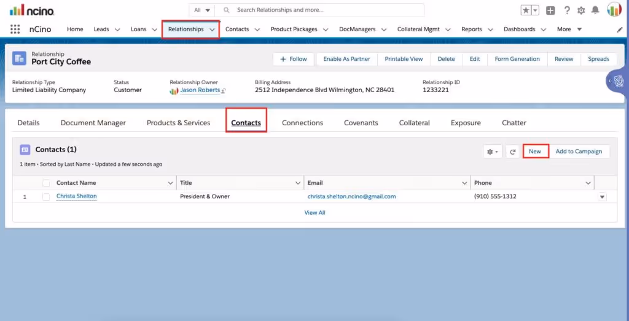
Task: Click christa.shelton.ncino@gmail.com email link
Action: pos(352,196)
